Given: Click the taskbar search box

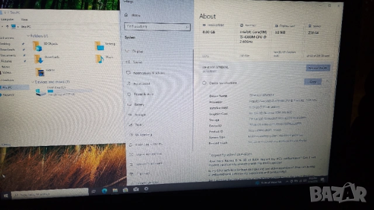Looking at the screenshot, I should pyautogui.click(x=50, y=193).
